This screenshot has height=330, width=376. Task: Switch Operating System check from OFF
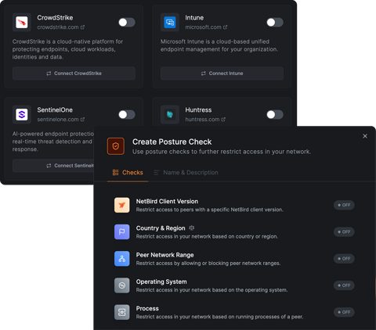(344, 285)
